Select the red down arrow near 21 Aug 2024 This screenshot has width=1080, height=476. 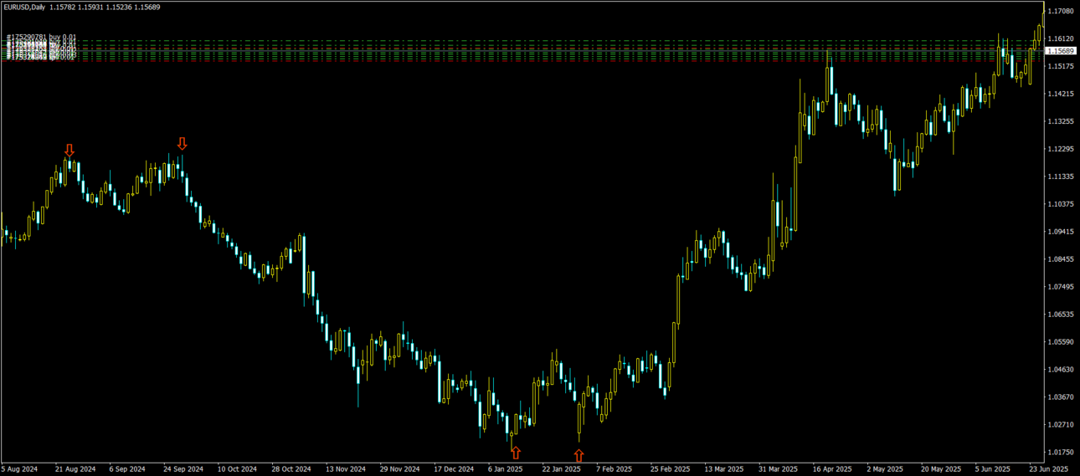pos(69,151)
